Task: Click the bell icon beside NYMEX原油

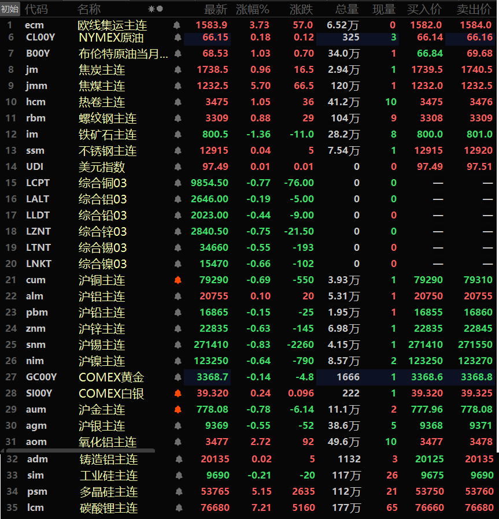Action: click(178, 38)
